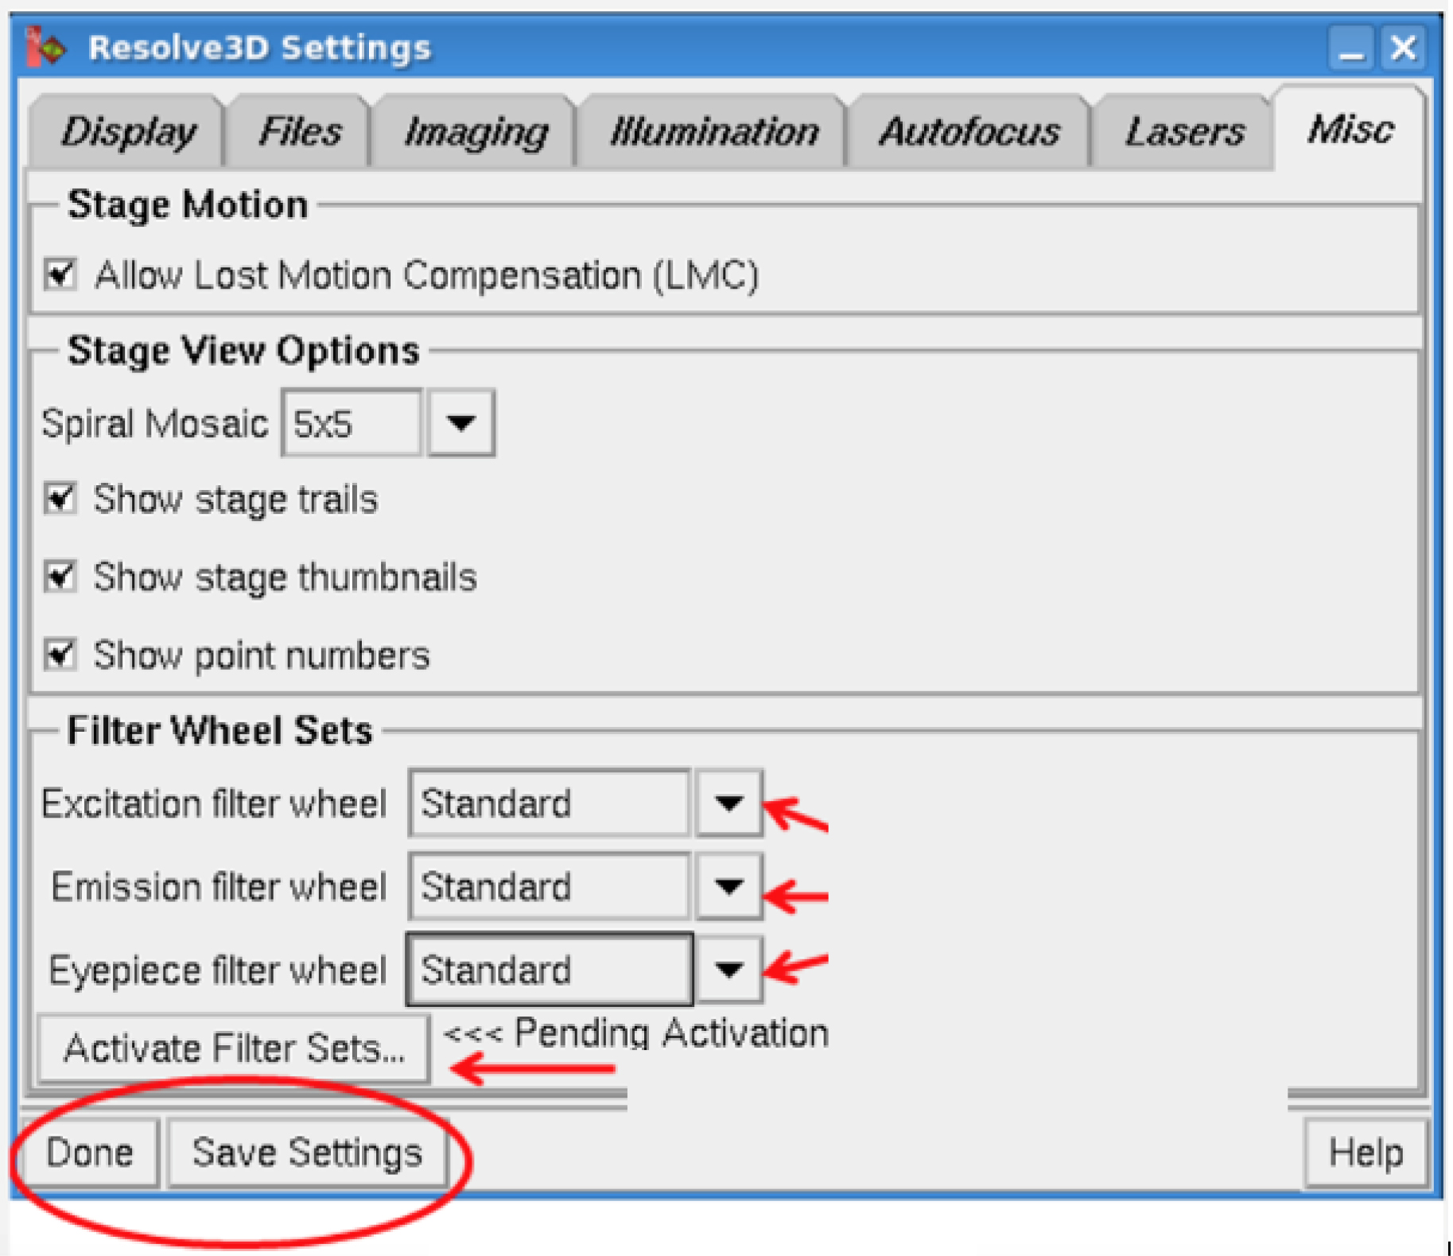The width and height of the screenshot is (1453, 1256).
Task: Uncheck Show stage thumbnails
Action: pos(60,577)
